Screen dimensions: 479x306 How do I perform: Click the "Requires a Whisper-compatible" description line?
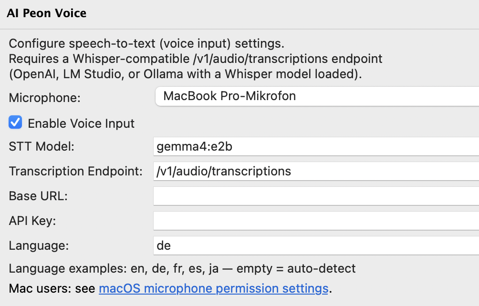tap(196, 59)
